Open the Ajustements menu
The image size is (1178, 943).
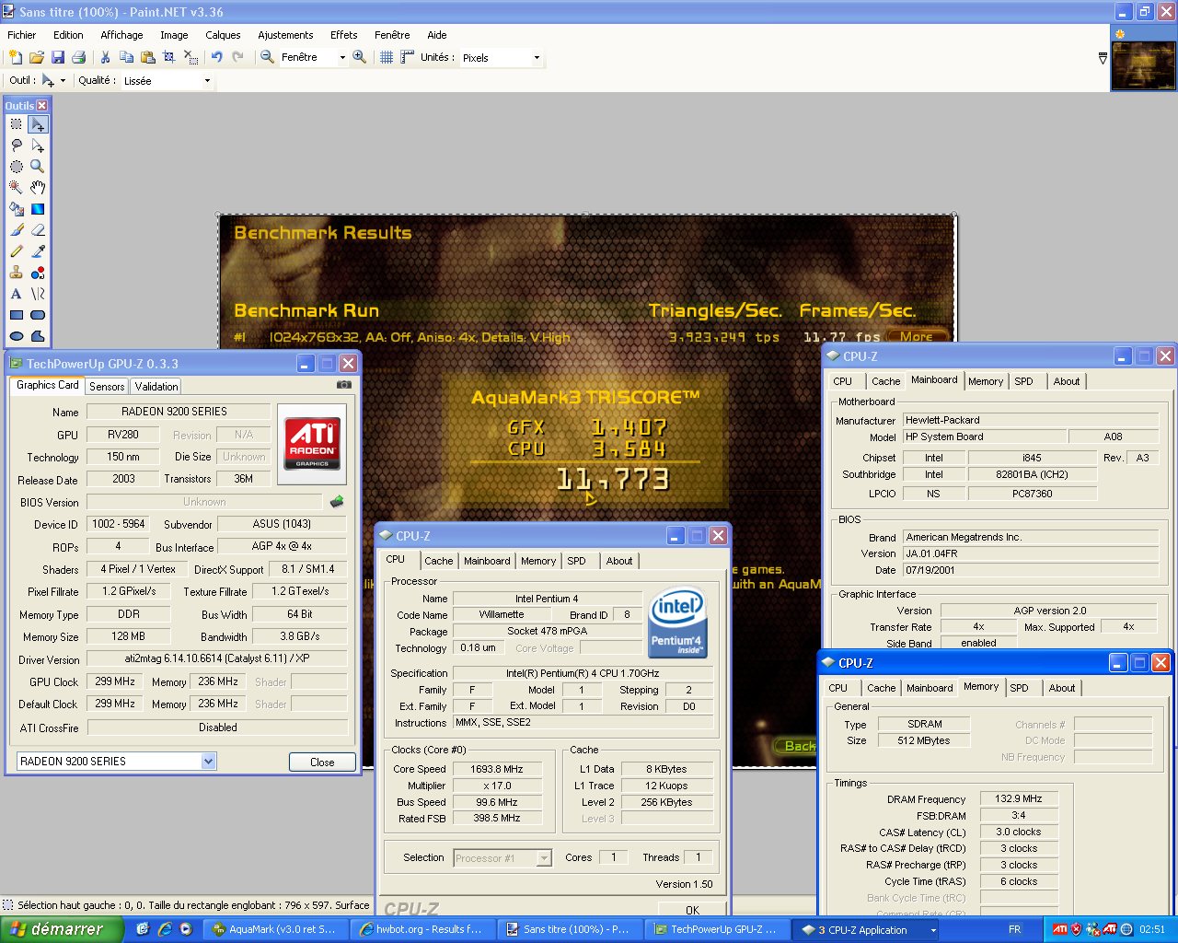click(285, 35)
